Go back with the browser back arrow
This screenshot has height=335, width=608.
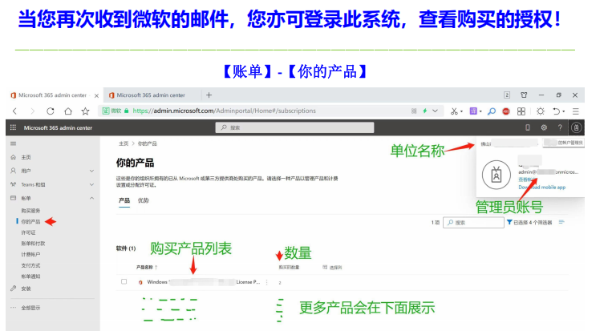[x=14, y=111]
